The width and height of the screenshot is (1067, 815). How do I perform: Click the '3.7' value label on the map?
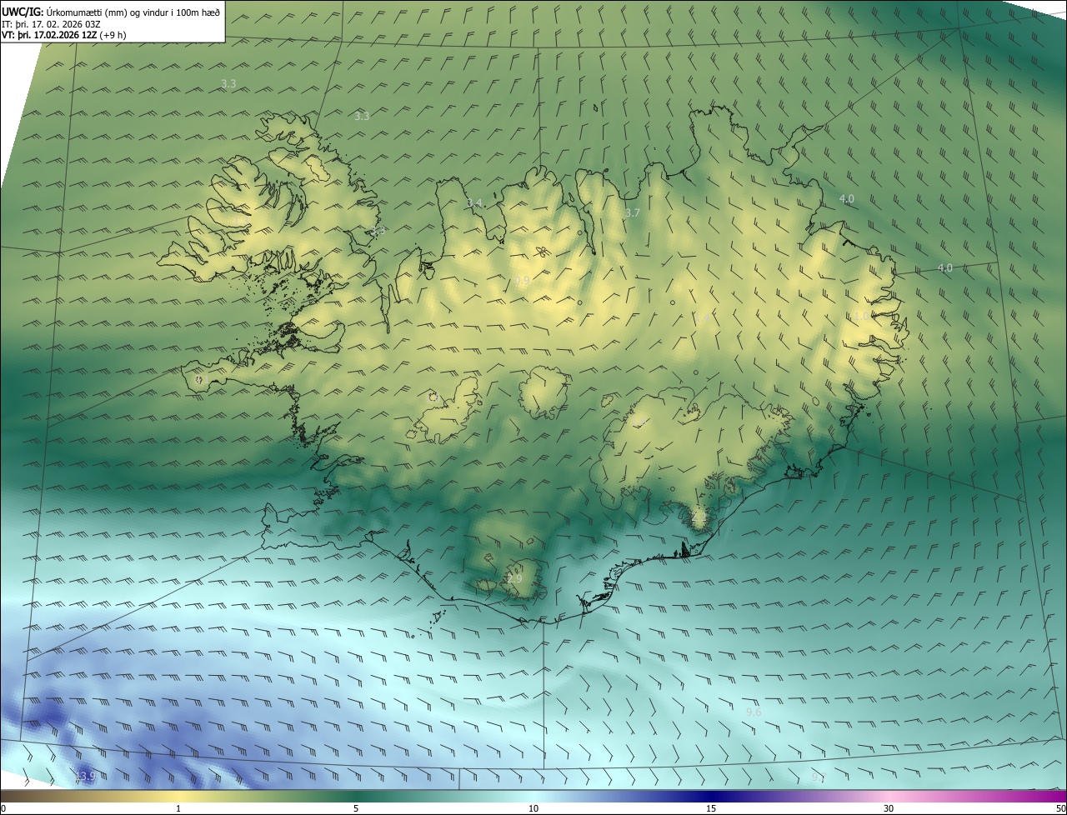pos(633,213)
